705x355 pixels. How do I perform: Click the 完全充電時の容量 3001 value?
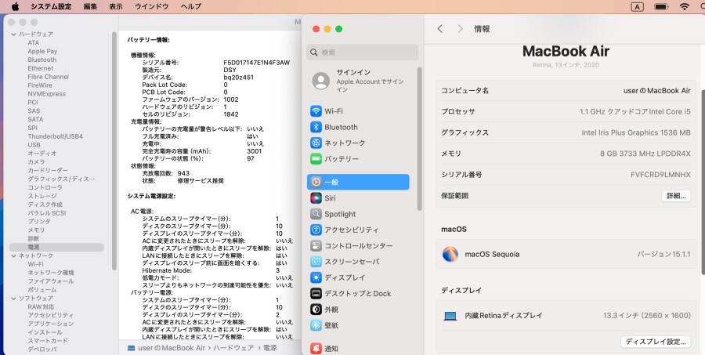coord(254,151)
